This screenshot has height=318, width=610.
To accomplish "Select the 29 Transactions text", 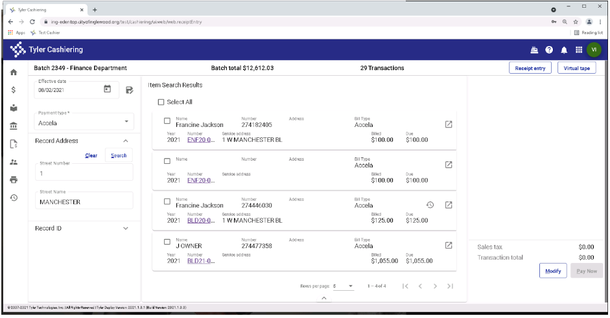I will point(382,68).
